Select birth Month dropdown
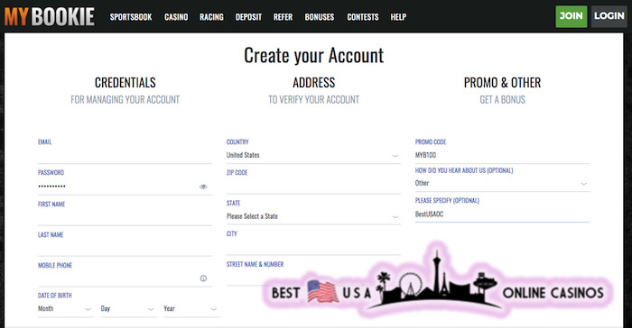 [x=65, y=309]
